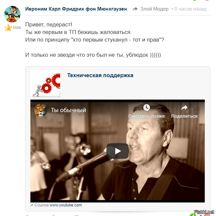Click the green thumbs-up button at bottom

[193, 215]
